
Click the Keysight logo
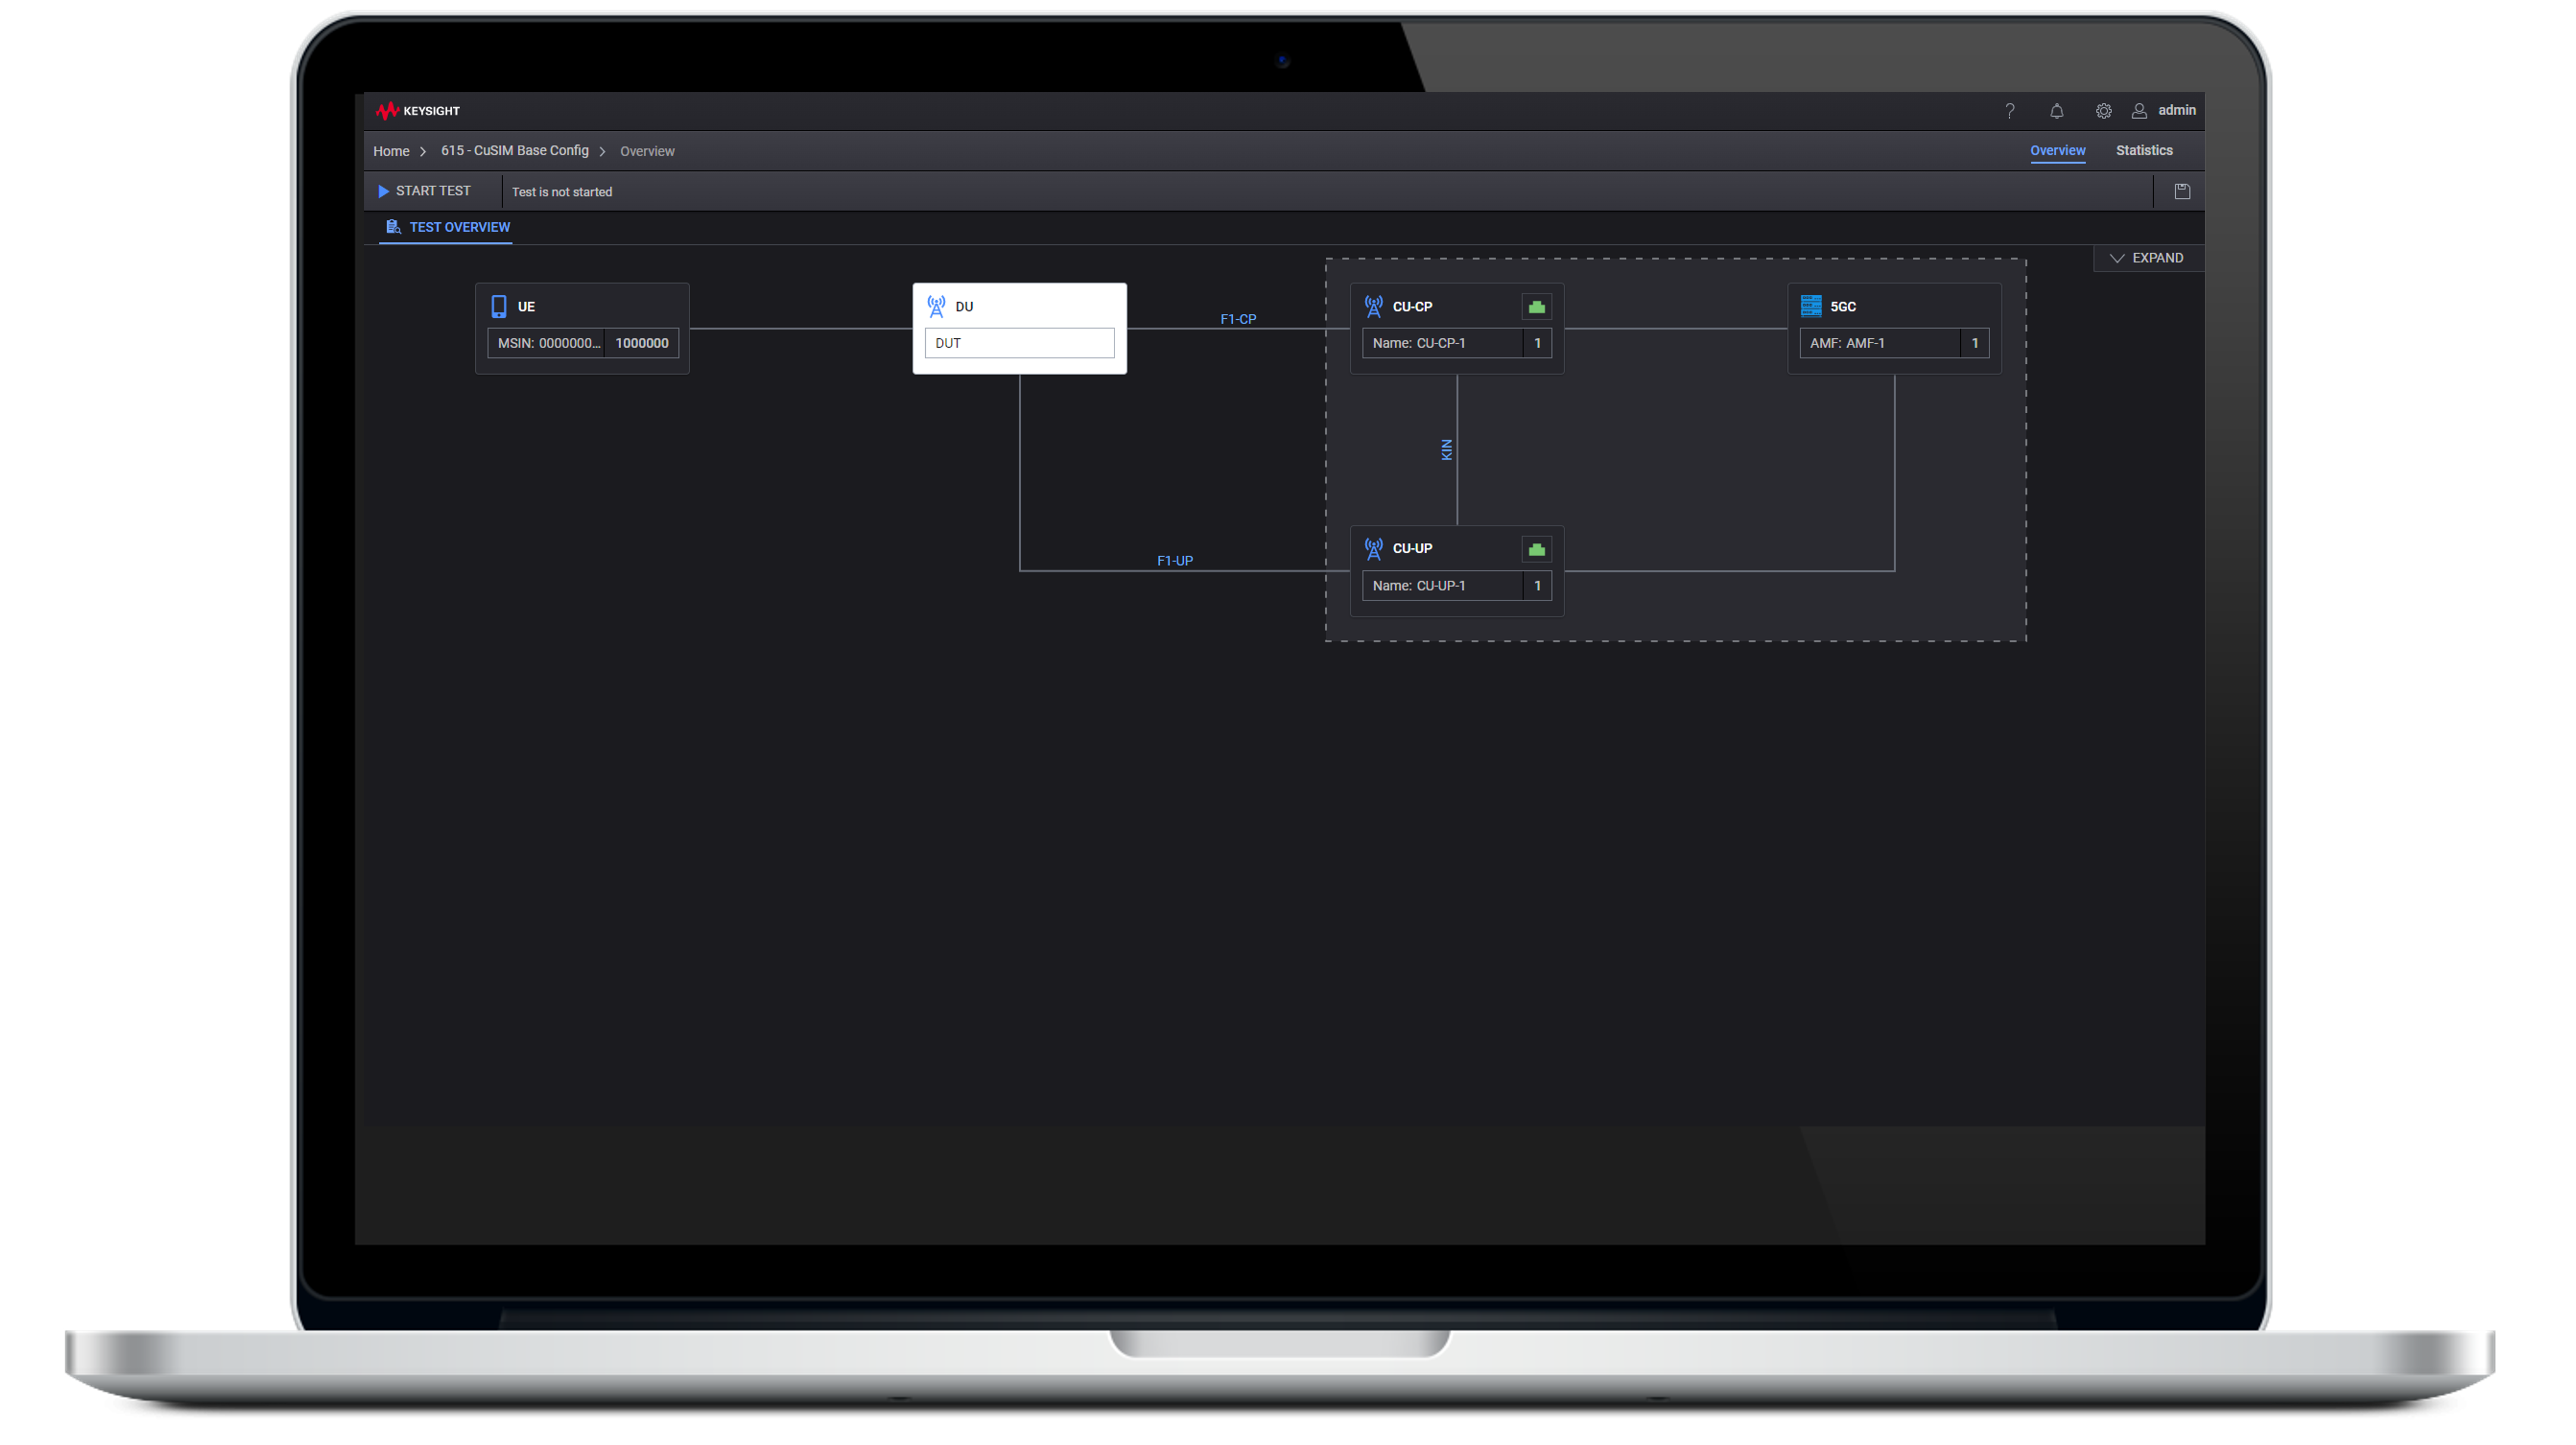[418, 111]
